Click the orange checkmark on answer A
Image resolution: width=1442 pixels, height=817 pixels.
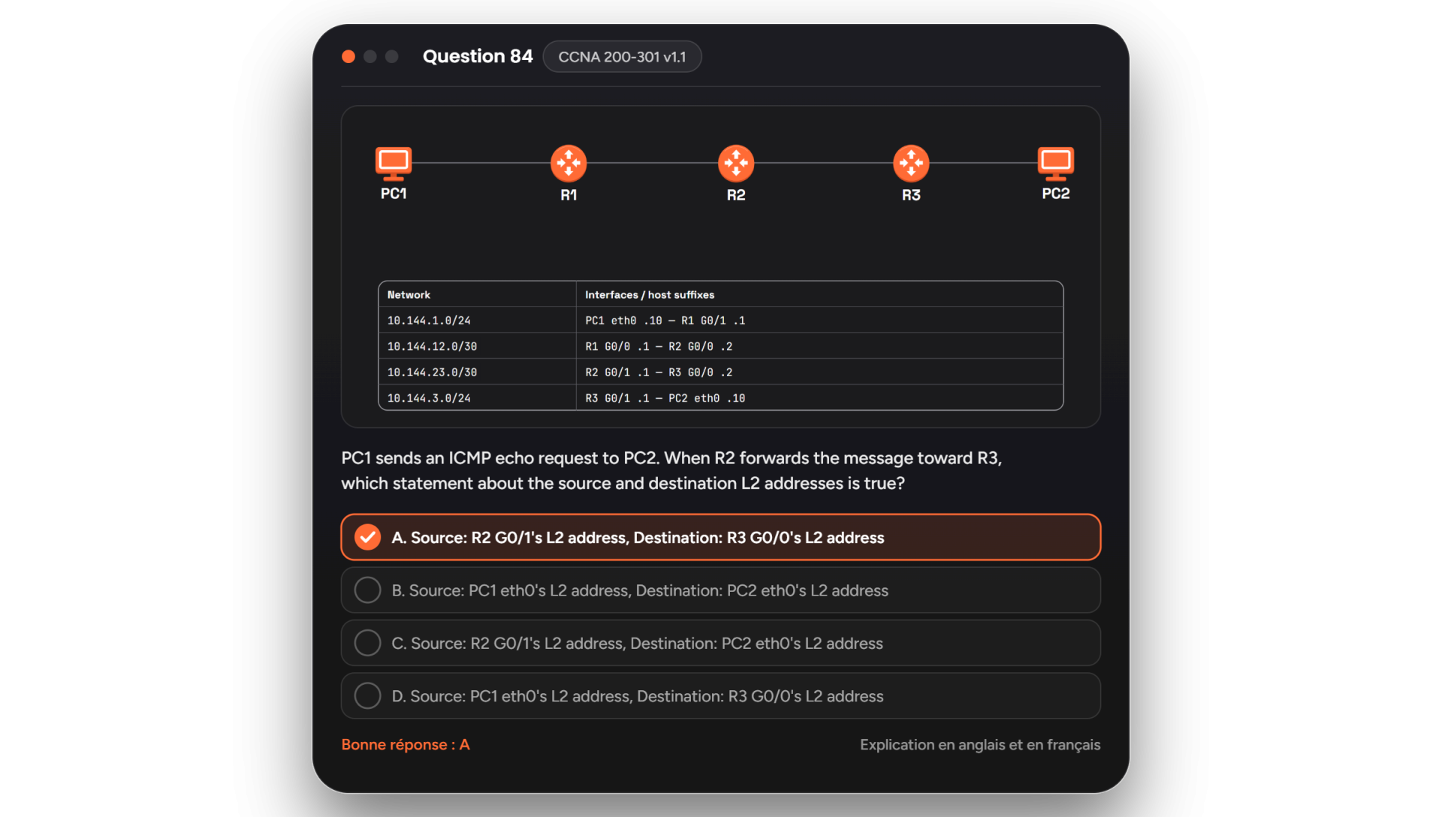click(367, 538)
